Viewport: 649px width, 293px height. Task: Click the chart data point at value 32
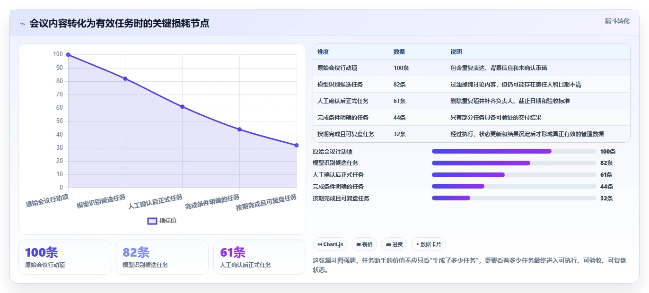(x=297, y=145)
